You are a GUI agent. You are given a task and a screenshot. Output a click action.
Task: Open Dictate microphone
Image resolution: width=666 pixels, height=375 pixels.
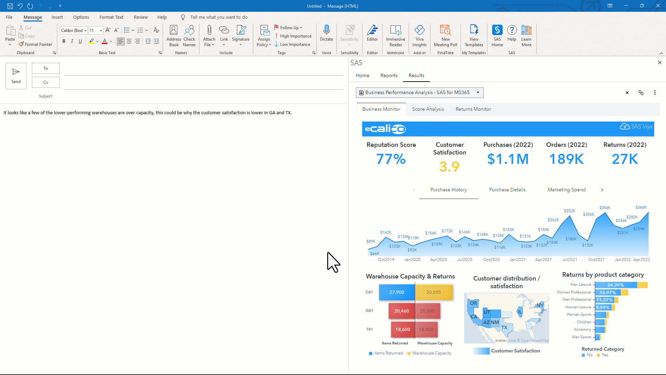[x=326, y=33]
